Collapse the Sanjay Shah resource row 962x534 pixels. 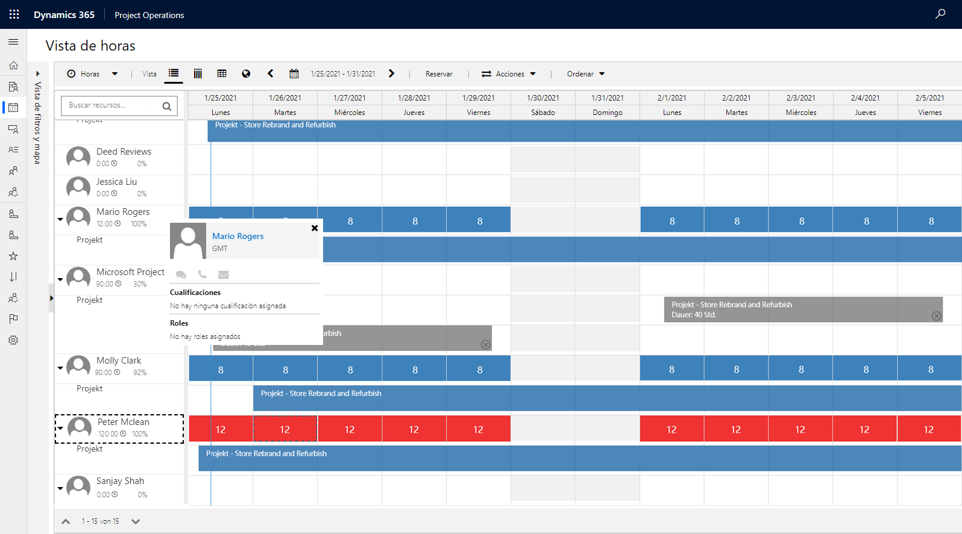pyautogui.click(x=60, y=488)
